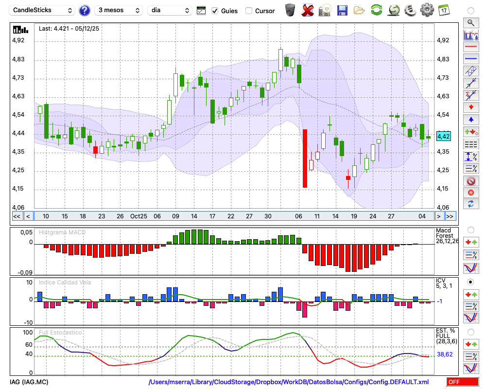Click the blue floppy disk save icon
Image resolution: width=486 pixels, height=389 pixels.
point(342,11)
